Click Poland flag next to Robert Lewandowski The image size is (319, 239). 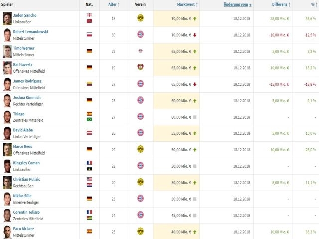click(x=89, y=34)
